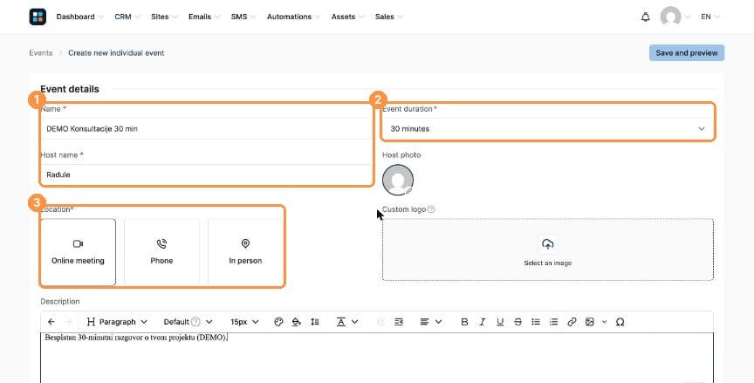Viewport: 754px width, 383px height.
Task: Toggle italic formatting
Action: [483, 322]
